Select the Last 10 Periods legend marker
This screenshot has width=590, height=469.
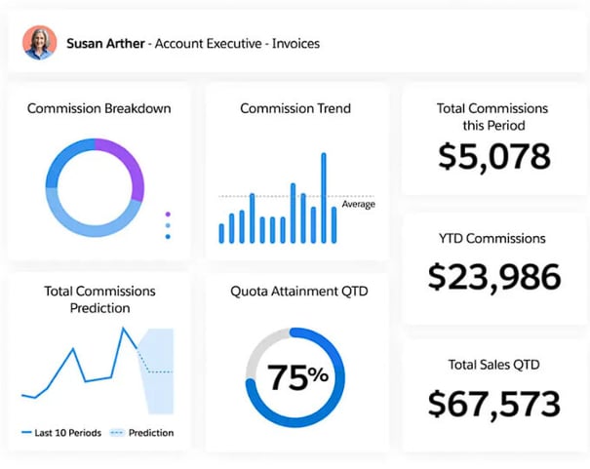(x=27, y=433)
